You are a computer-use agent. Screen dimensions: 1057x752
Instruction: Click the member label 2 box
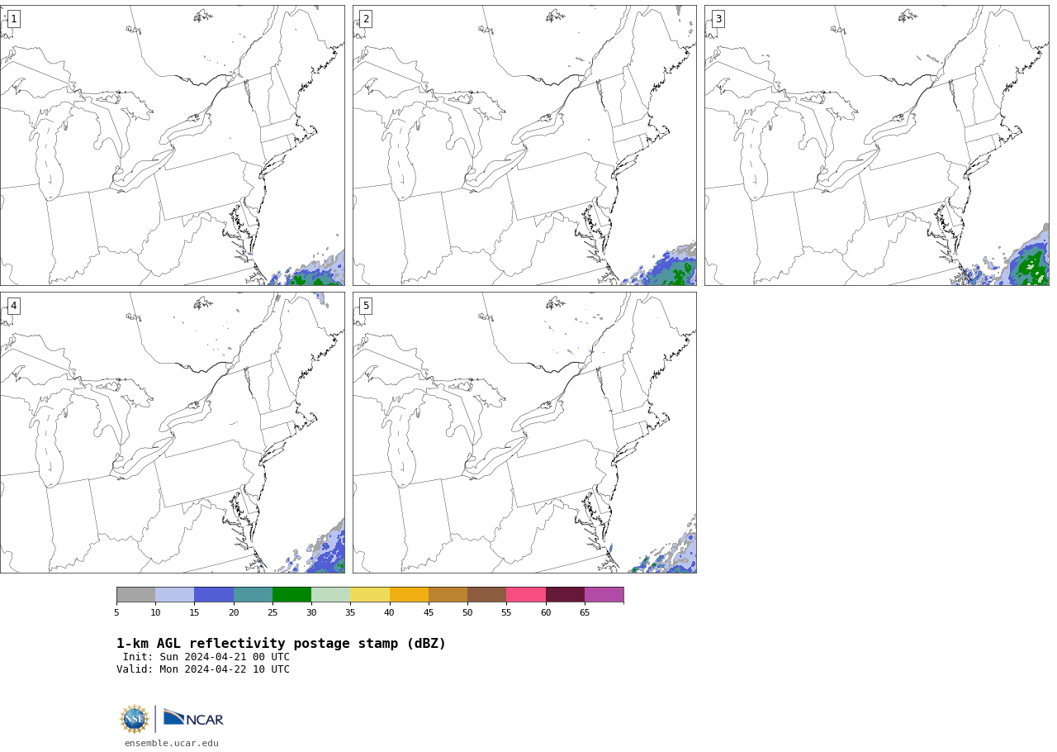[366, 19]
